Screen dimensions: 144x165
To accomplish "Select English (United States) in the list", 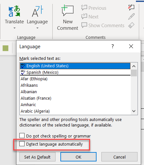I will click(75, 66).
